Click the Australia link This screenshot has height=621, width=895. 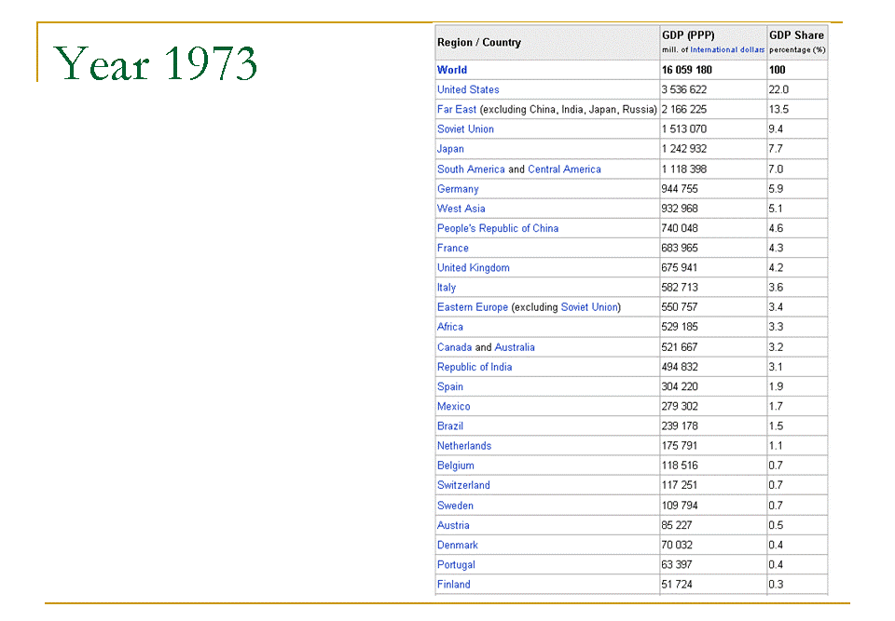(x=515, y=347)
